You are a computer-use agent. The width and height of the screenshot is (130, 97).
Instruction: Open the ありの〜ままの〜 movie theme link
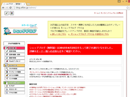(56, 74)
